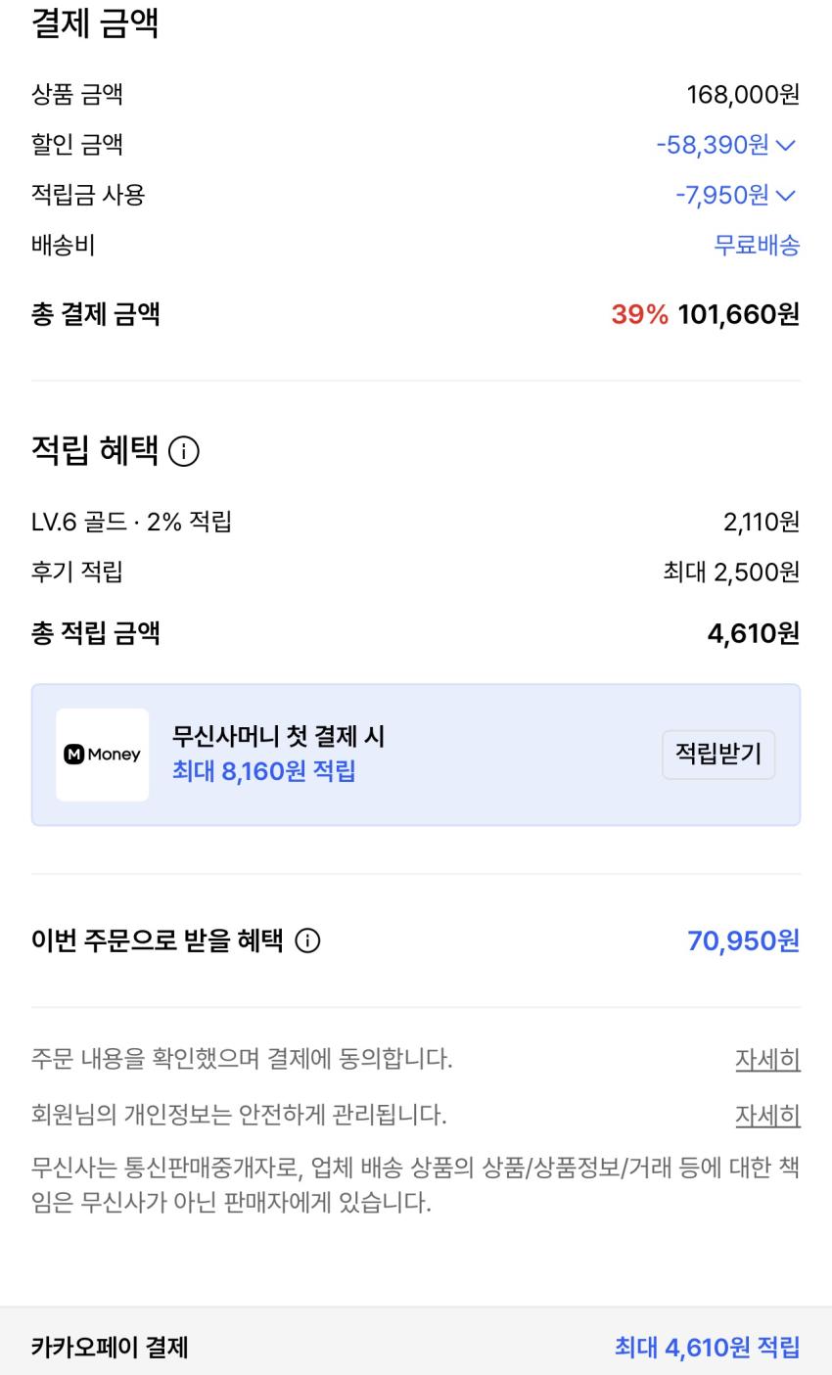Select the 70,950원 benefit total
The image size is (832, 1375).
(x=743, y=941)
